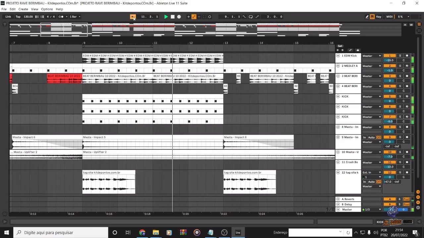Open the Master output 1/2 dropdown
This screenshot has width=424, height=238.
(372, 210)
